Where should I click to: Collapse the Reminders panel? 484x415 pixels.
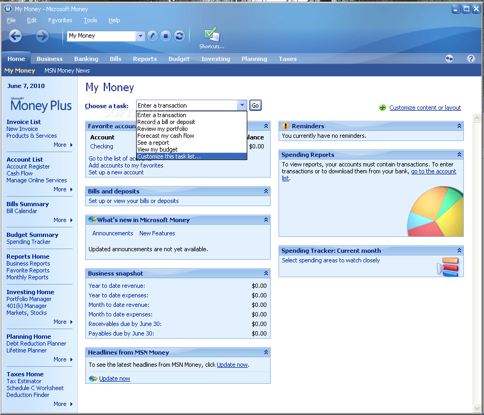tap(459, 126)
